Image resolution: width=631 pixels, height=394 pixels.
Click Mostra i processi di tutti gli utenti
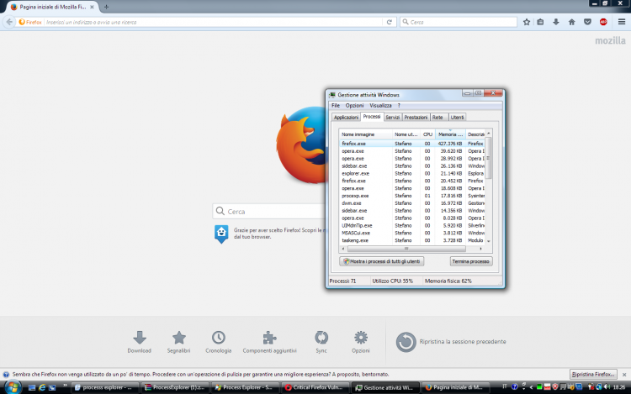pos(381,261)
